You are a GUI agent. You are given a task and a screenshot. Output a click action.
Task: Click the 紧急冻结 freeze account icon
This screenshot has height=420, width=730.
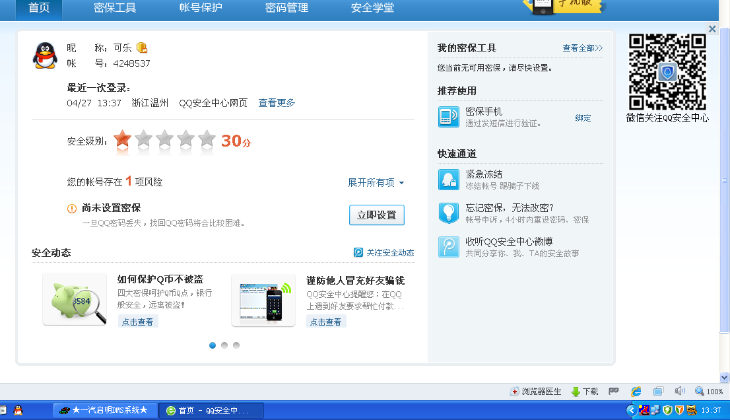448,180
